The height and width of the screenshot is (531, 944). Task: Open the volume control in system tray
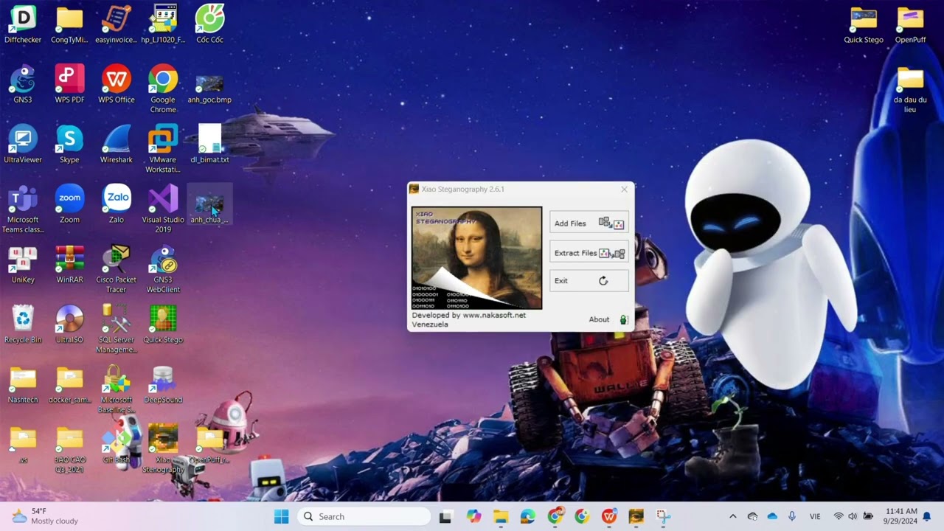pyautogui.click(x=853, y=516)
